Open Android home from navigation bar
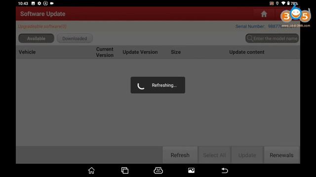This screenshot has width=316, height=177. pyautogui.click(x=91, y=171)
